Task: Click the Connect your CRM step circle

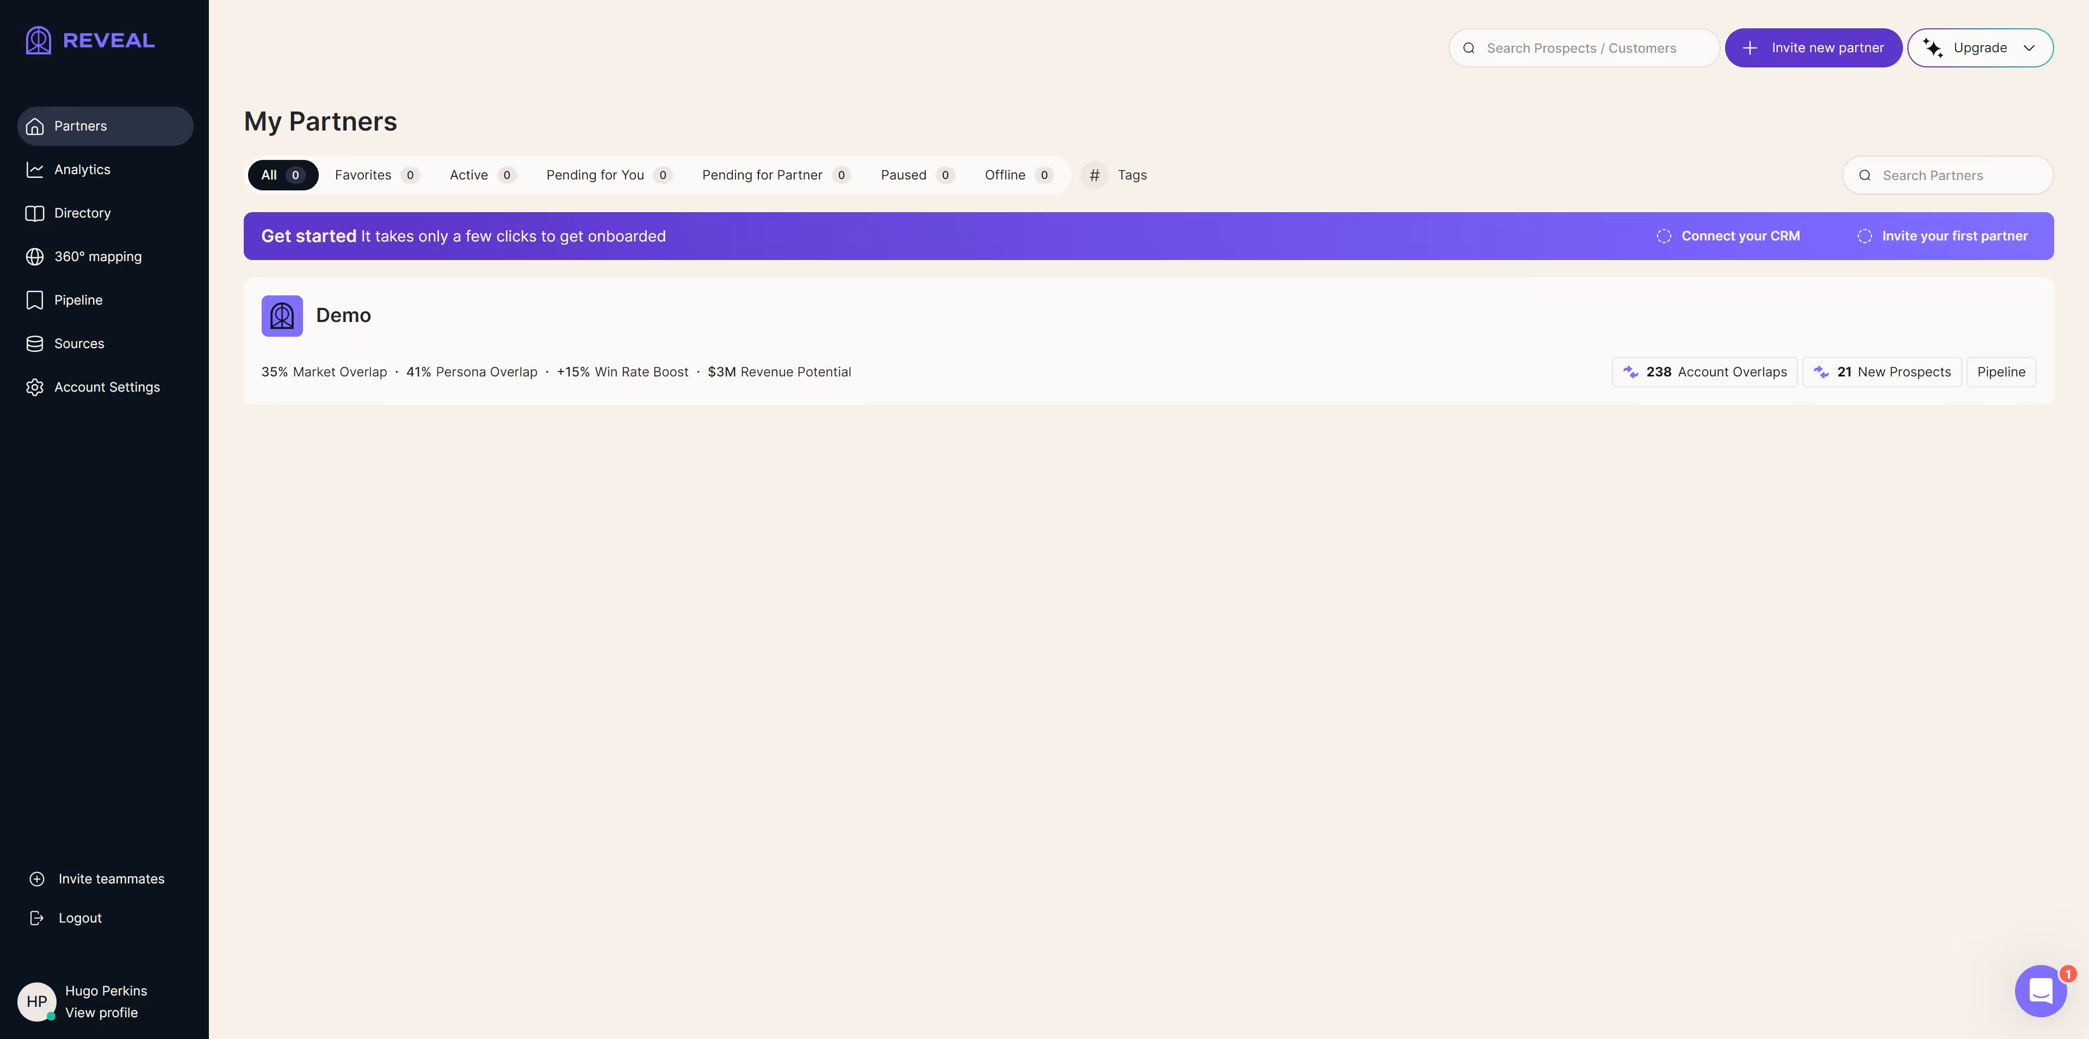Action: [1664, 236]
